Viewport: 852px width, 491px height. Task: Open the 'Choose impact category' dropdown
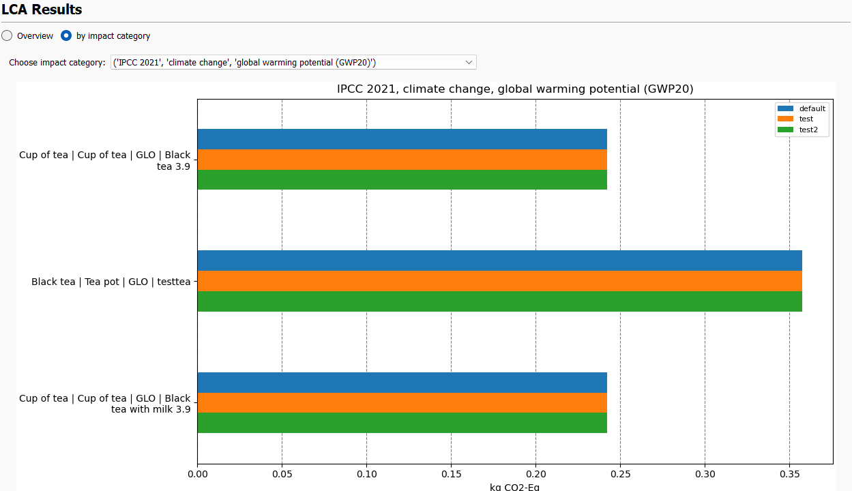pos(293,62)
